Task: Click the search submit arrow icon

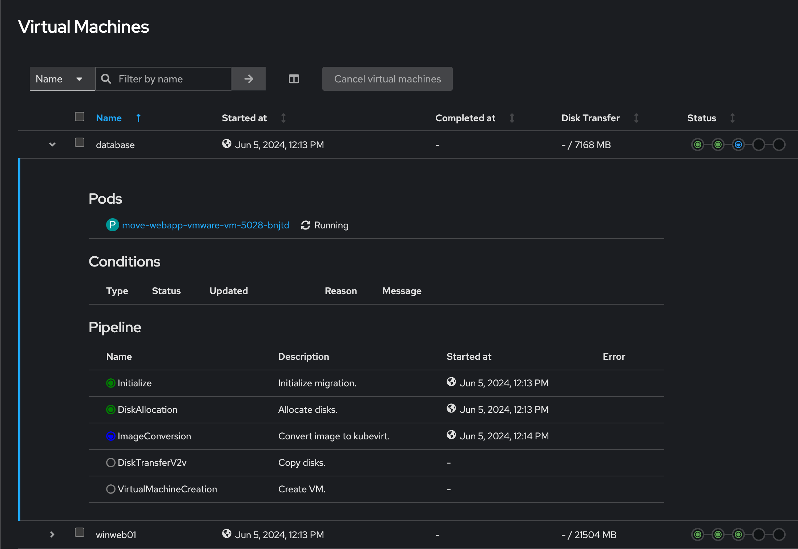Action: coord(249,79)
